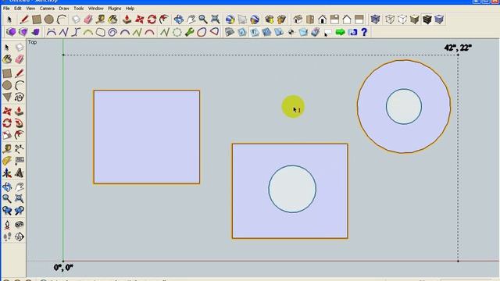Select the Scale tool in the left palette
This screenshot has height=281, width=500.
[x=7, y=135]
